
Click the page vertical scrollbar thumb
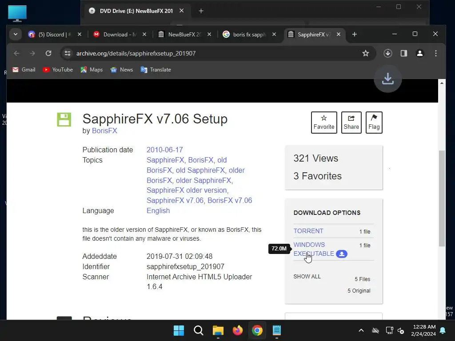click(442, 198)
